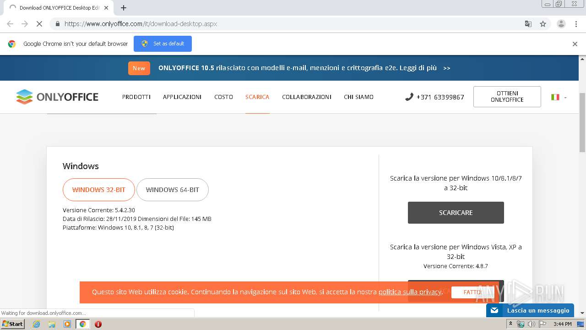Click the phone number +371 63399867
This screenshot has height=330, width=586.
coord(440,97)
